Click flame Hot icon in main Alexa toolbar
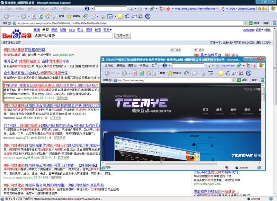Viewport: 277px width, 201px height. (x=168, y=8)
